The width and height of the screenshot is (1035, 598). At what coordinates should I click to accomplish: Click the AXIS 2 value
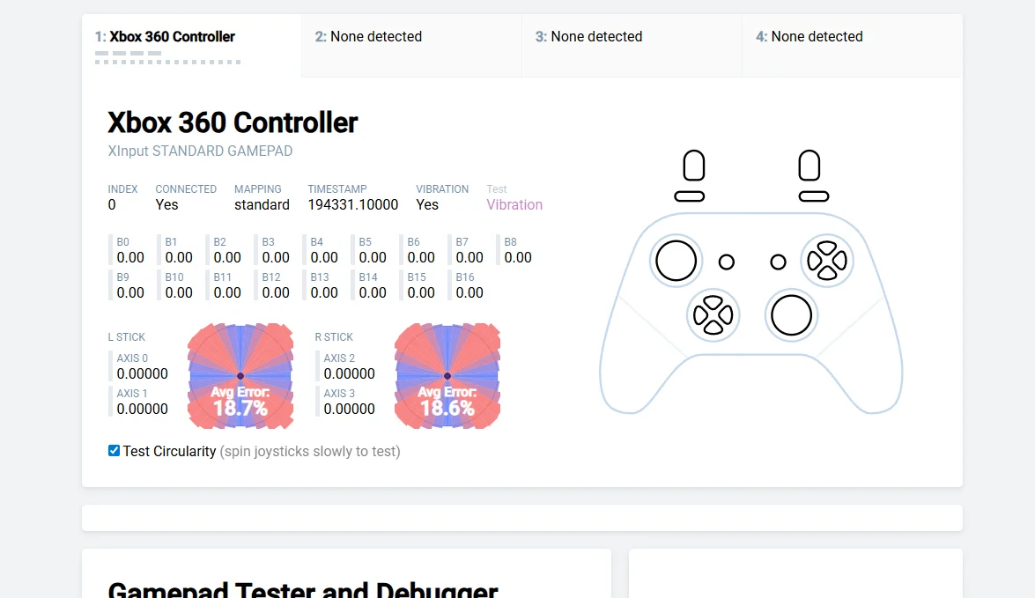click(x=349, y=373)
